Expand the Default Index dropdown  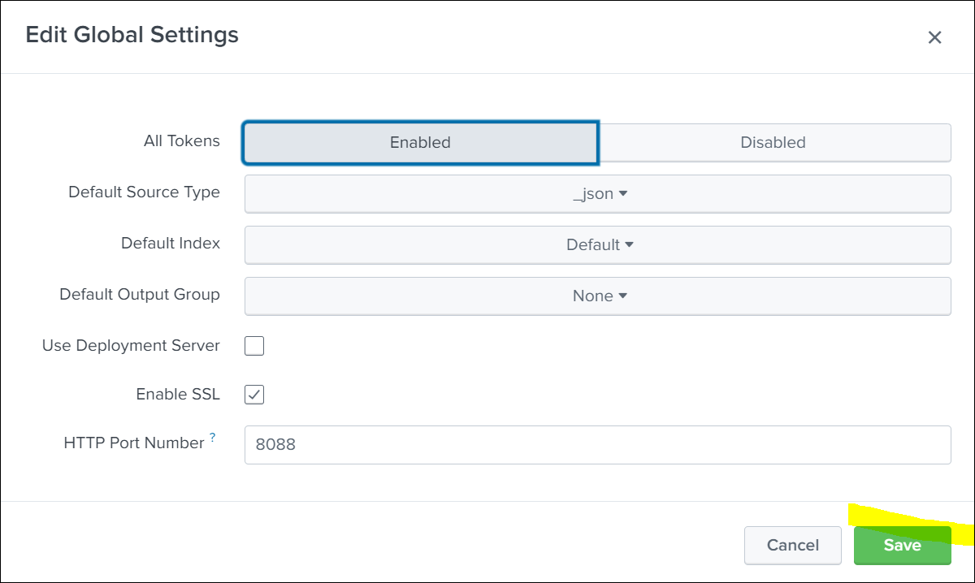597,245
